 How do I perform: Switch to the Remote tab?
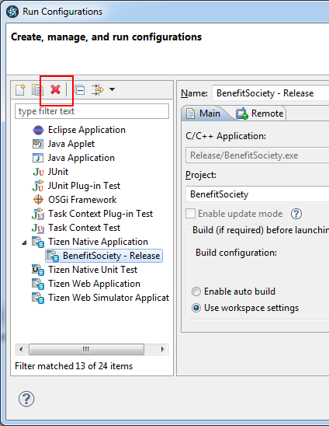[x=260, y=113]
